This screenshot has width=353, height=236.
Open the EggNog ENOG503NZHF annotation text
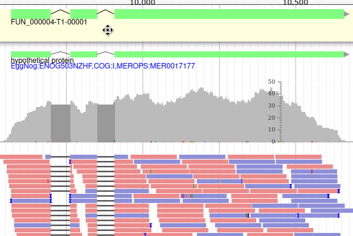click(x=103, y=66)
